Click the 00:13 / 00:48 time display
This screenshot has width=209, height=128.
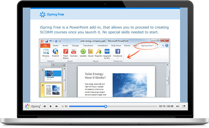[x=166, y=106]
